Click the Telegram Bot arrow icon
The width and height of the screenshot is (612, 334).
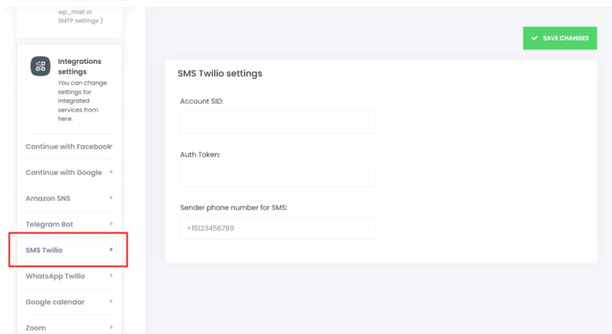point(111,224)
